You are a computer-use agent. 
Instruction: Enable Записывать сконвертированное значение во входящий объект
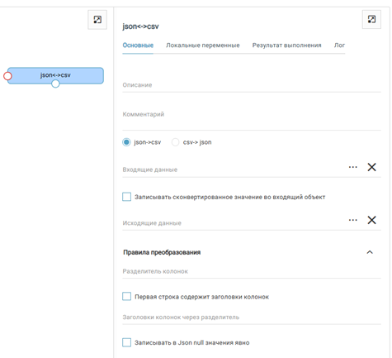pos(126,197)
